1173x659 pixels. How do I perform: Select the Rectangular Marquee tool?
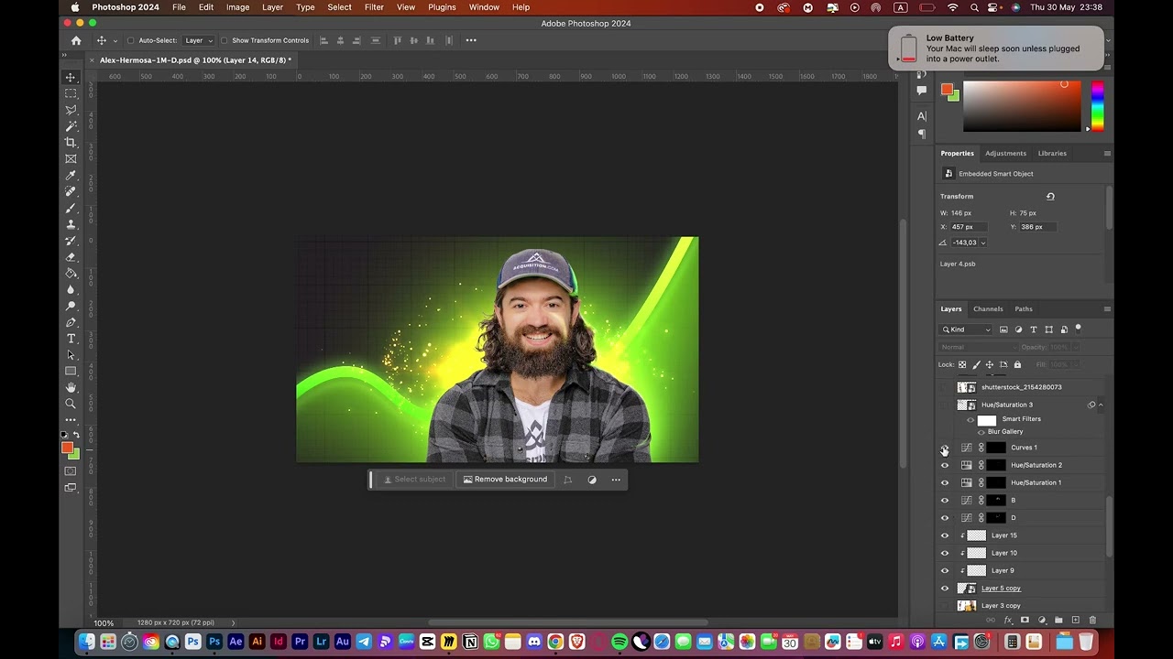click(71, 93)
